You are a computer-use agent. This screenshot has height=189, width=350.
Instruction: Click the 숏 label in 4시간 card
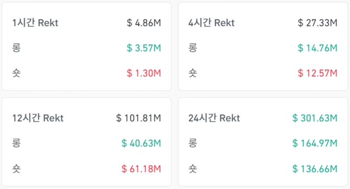point(192,73)
